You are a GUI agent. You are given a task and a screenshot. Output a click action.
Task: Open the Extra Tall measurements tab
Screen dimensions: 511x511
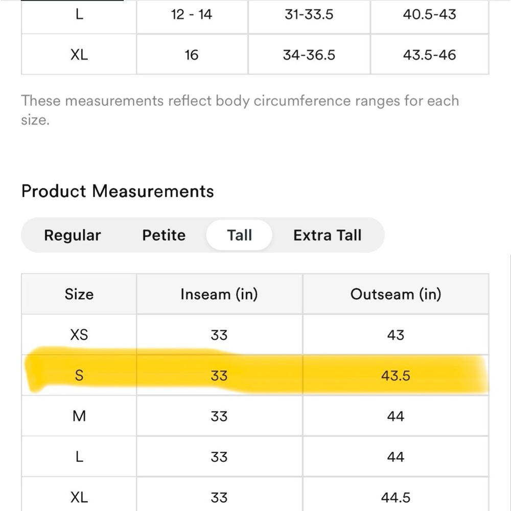click(327, 235)
